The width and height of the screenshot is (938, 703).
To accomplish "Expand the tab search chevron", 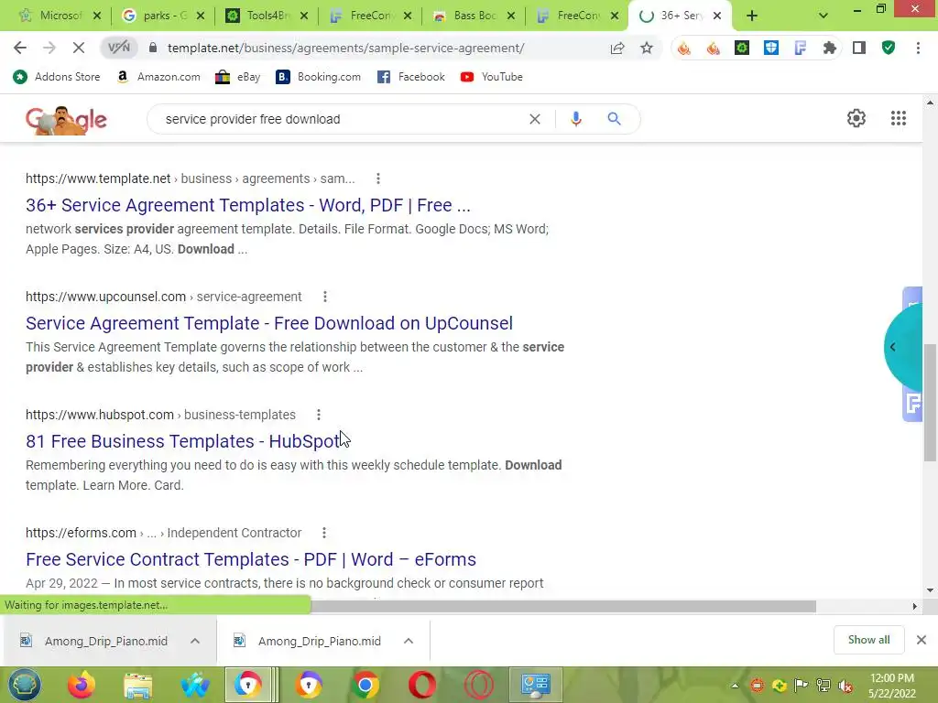I will [823, 16].
